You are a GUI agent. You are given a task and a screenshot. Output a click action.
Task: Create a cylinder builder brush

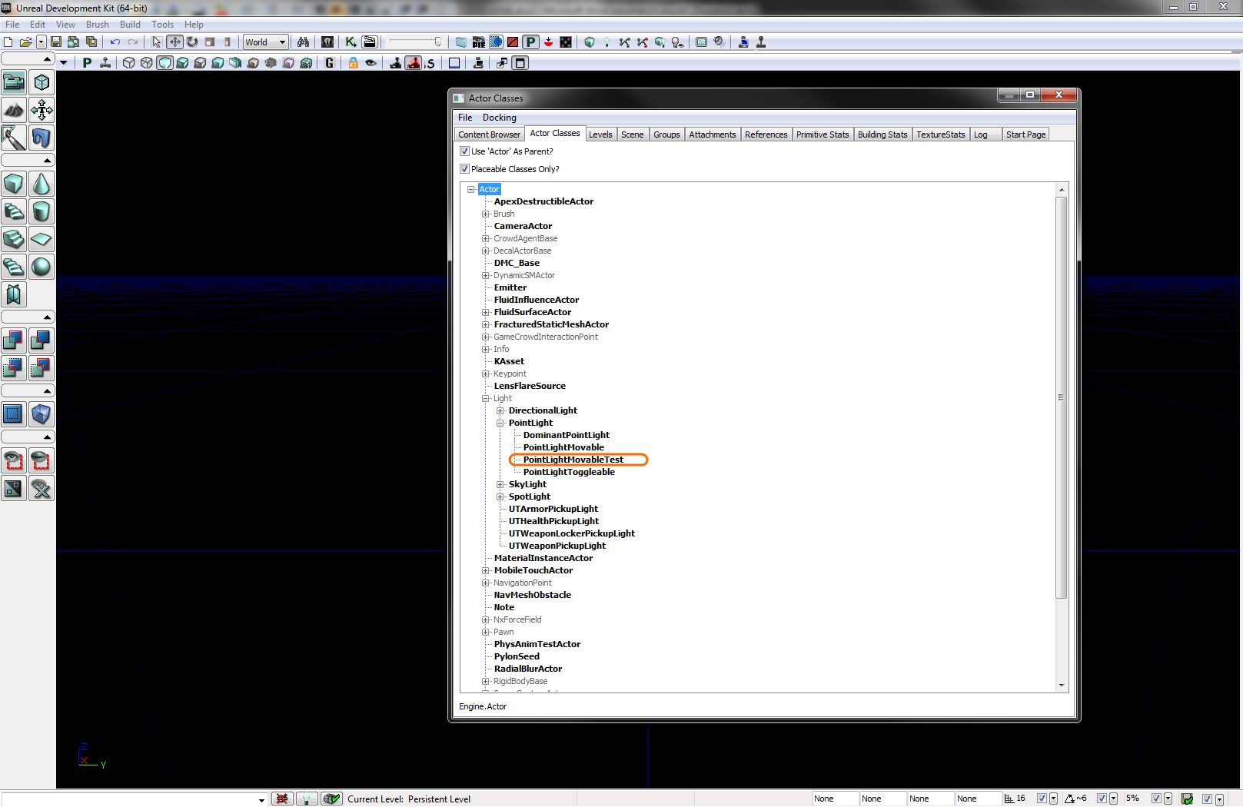point(42,211)
